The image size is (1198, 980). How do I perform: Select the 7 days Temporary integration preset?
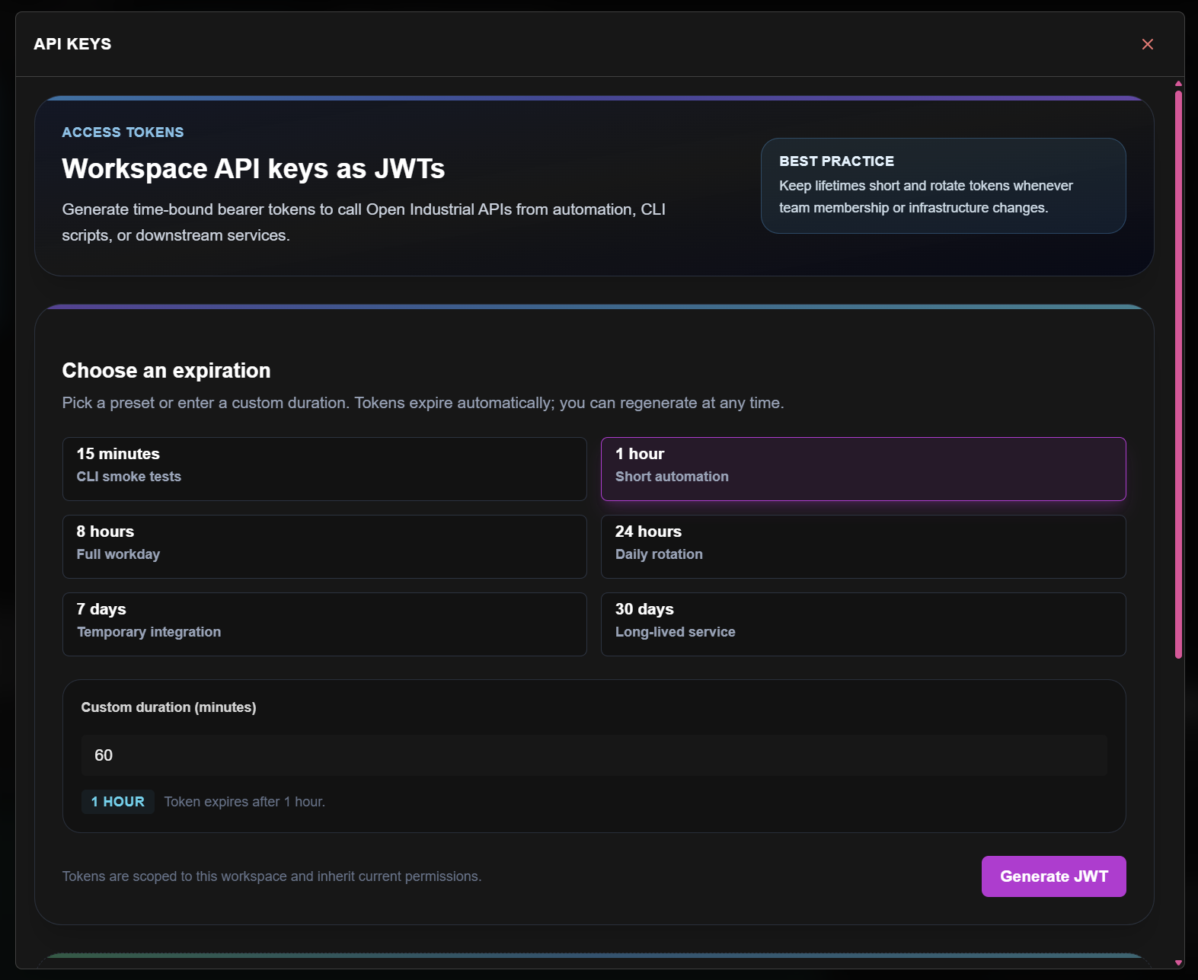click(x=324, y=624)
